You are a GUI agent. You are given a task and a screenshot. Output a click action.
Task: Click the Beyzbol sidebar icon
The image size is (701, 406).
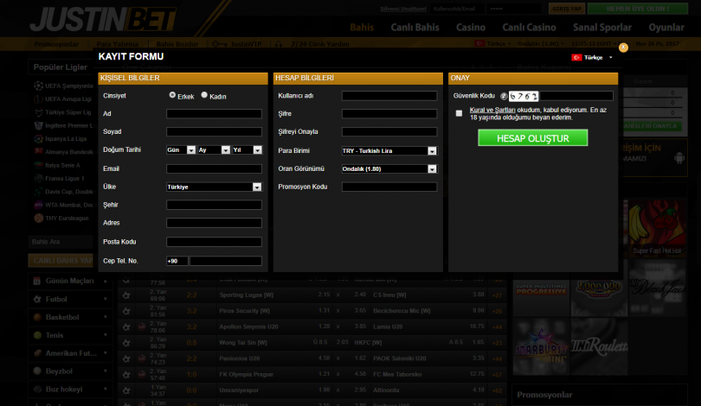click(37, 371)
